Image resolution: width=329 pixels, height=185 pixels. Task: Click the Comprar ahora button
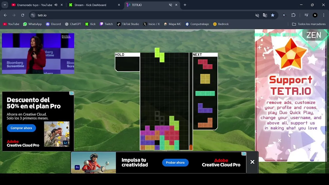[21, 128]
